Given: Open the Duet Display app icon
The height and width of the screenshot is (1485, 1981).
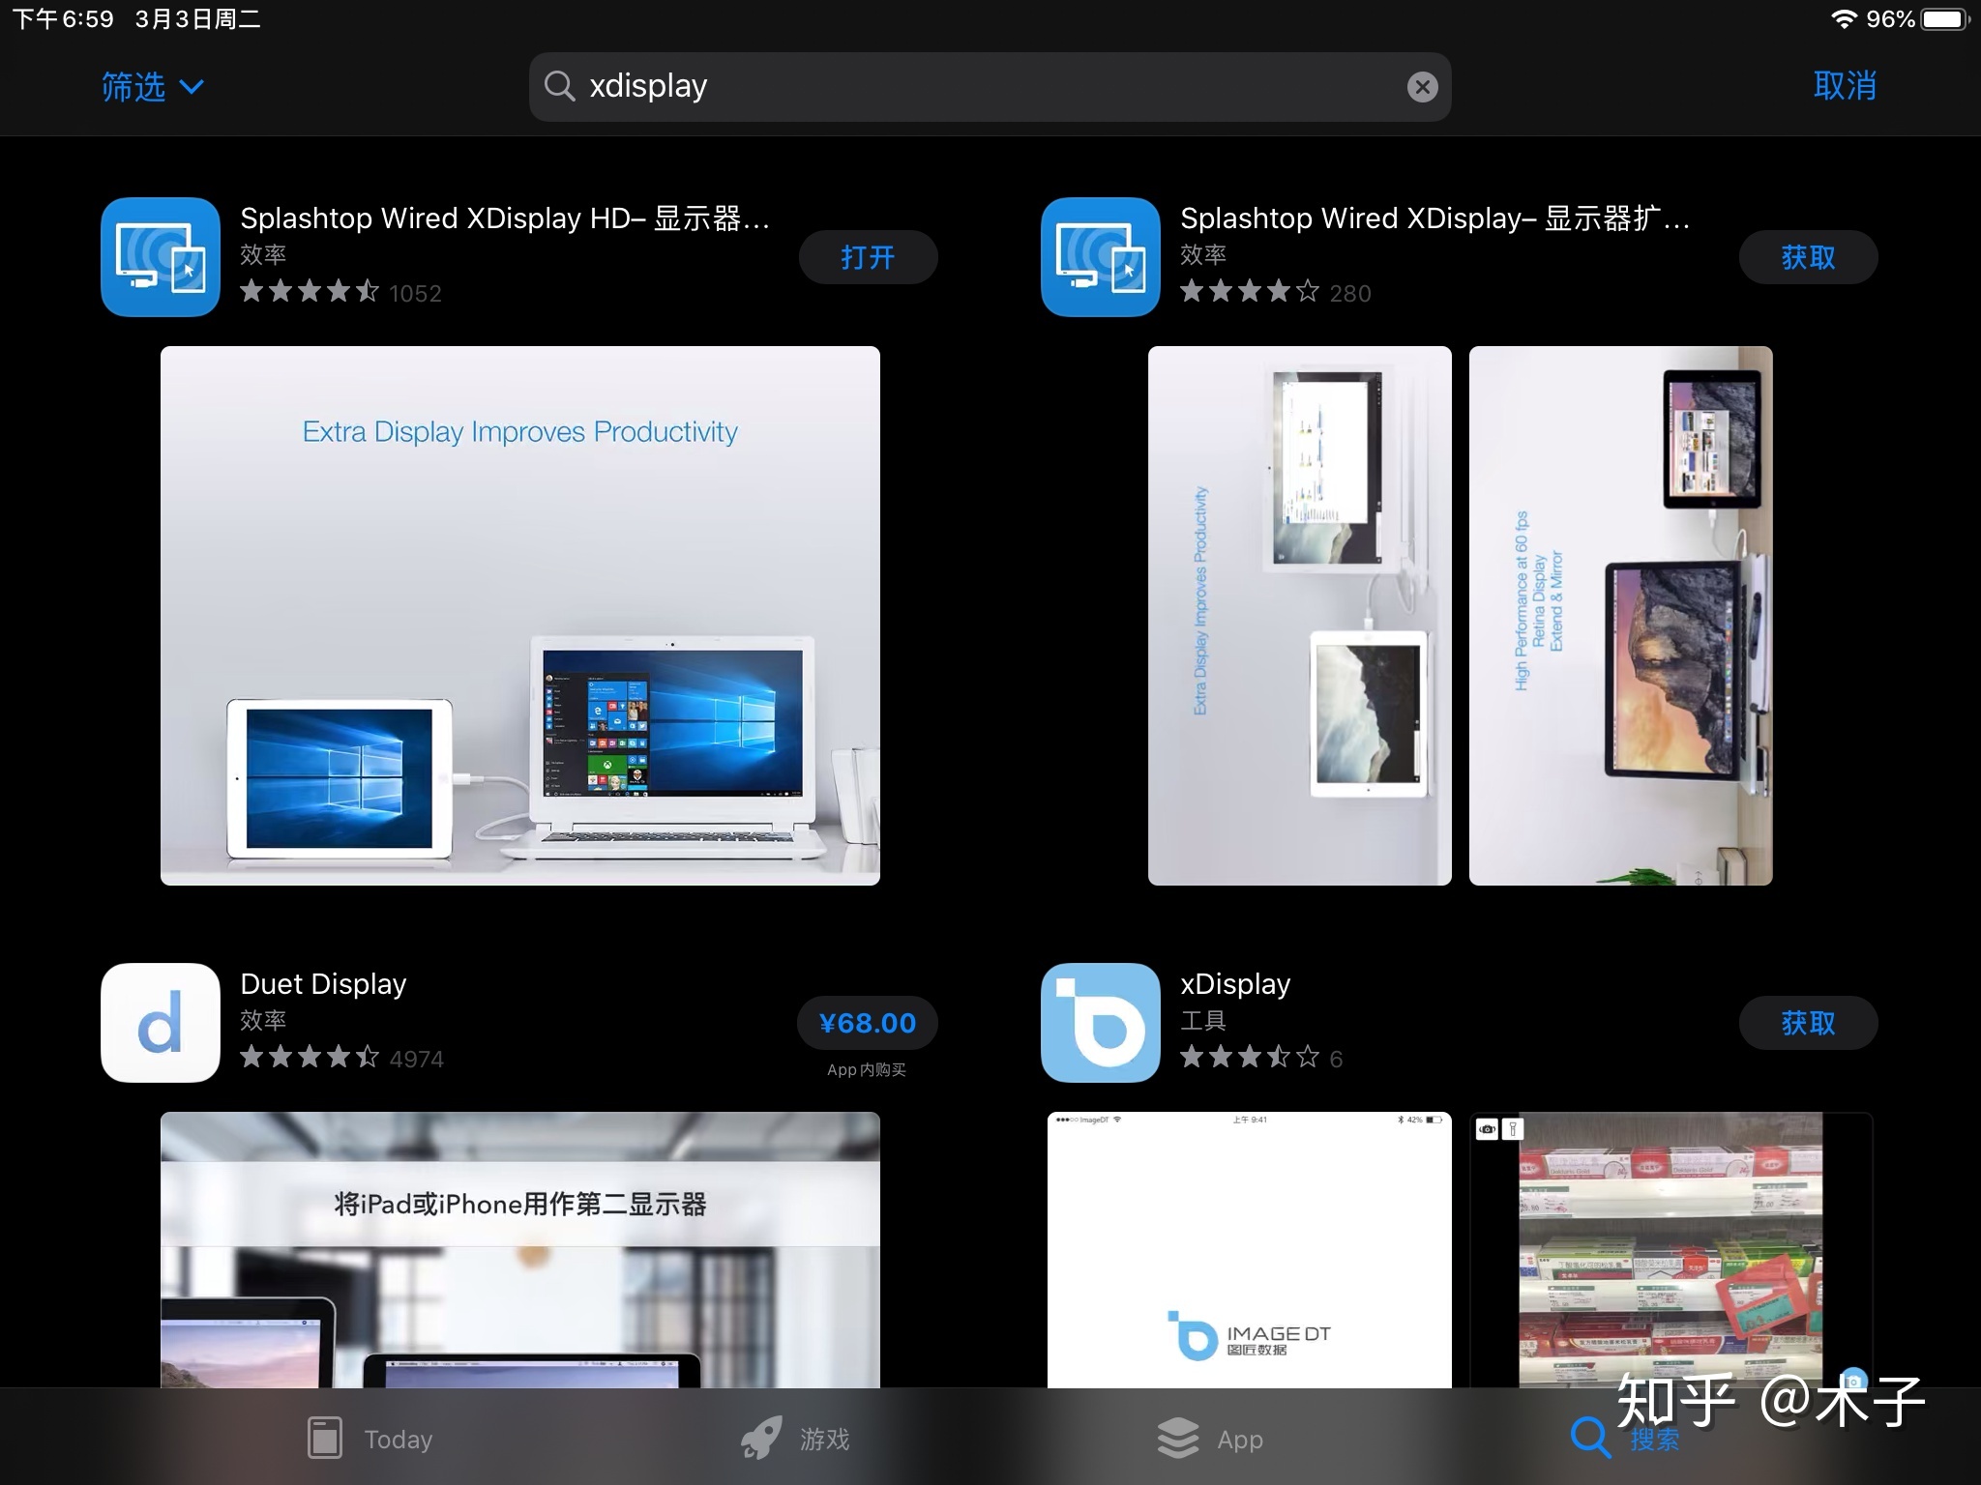Looking at the screenshot, I should pyautogui.click(x=161, y=1023).
